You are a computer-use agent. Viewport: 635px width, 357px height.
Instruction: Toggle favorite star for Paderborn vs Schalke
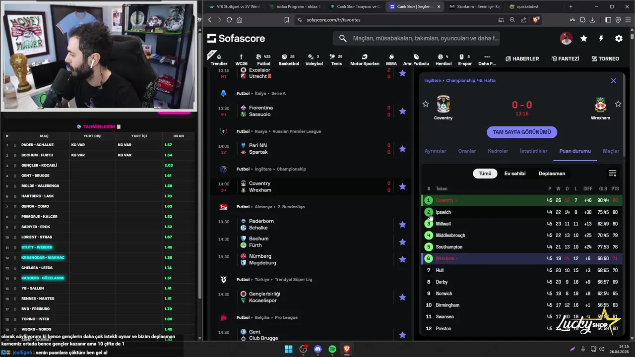[x=402, y=224]
